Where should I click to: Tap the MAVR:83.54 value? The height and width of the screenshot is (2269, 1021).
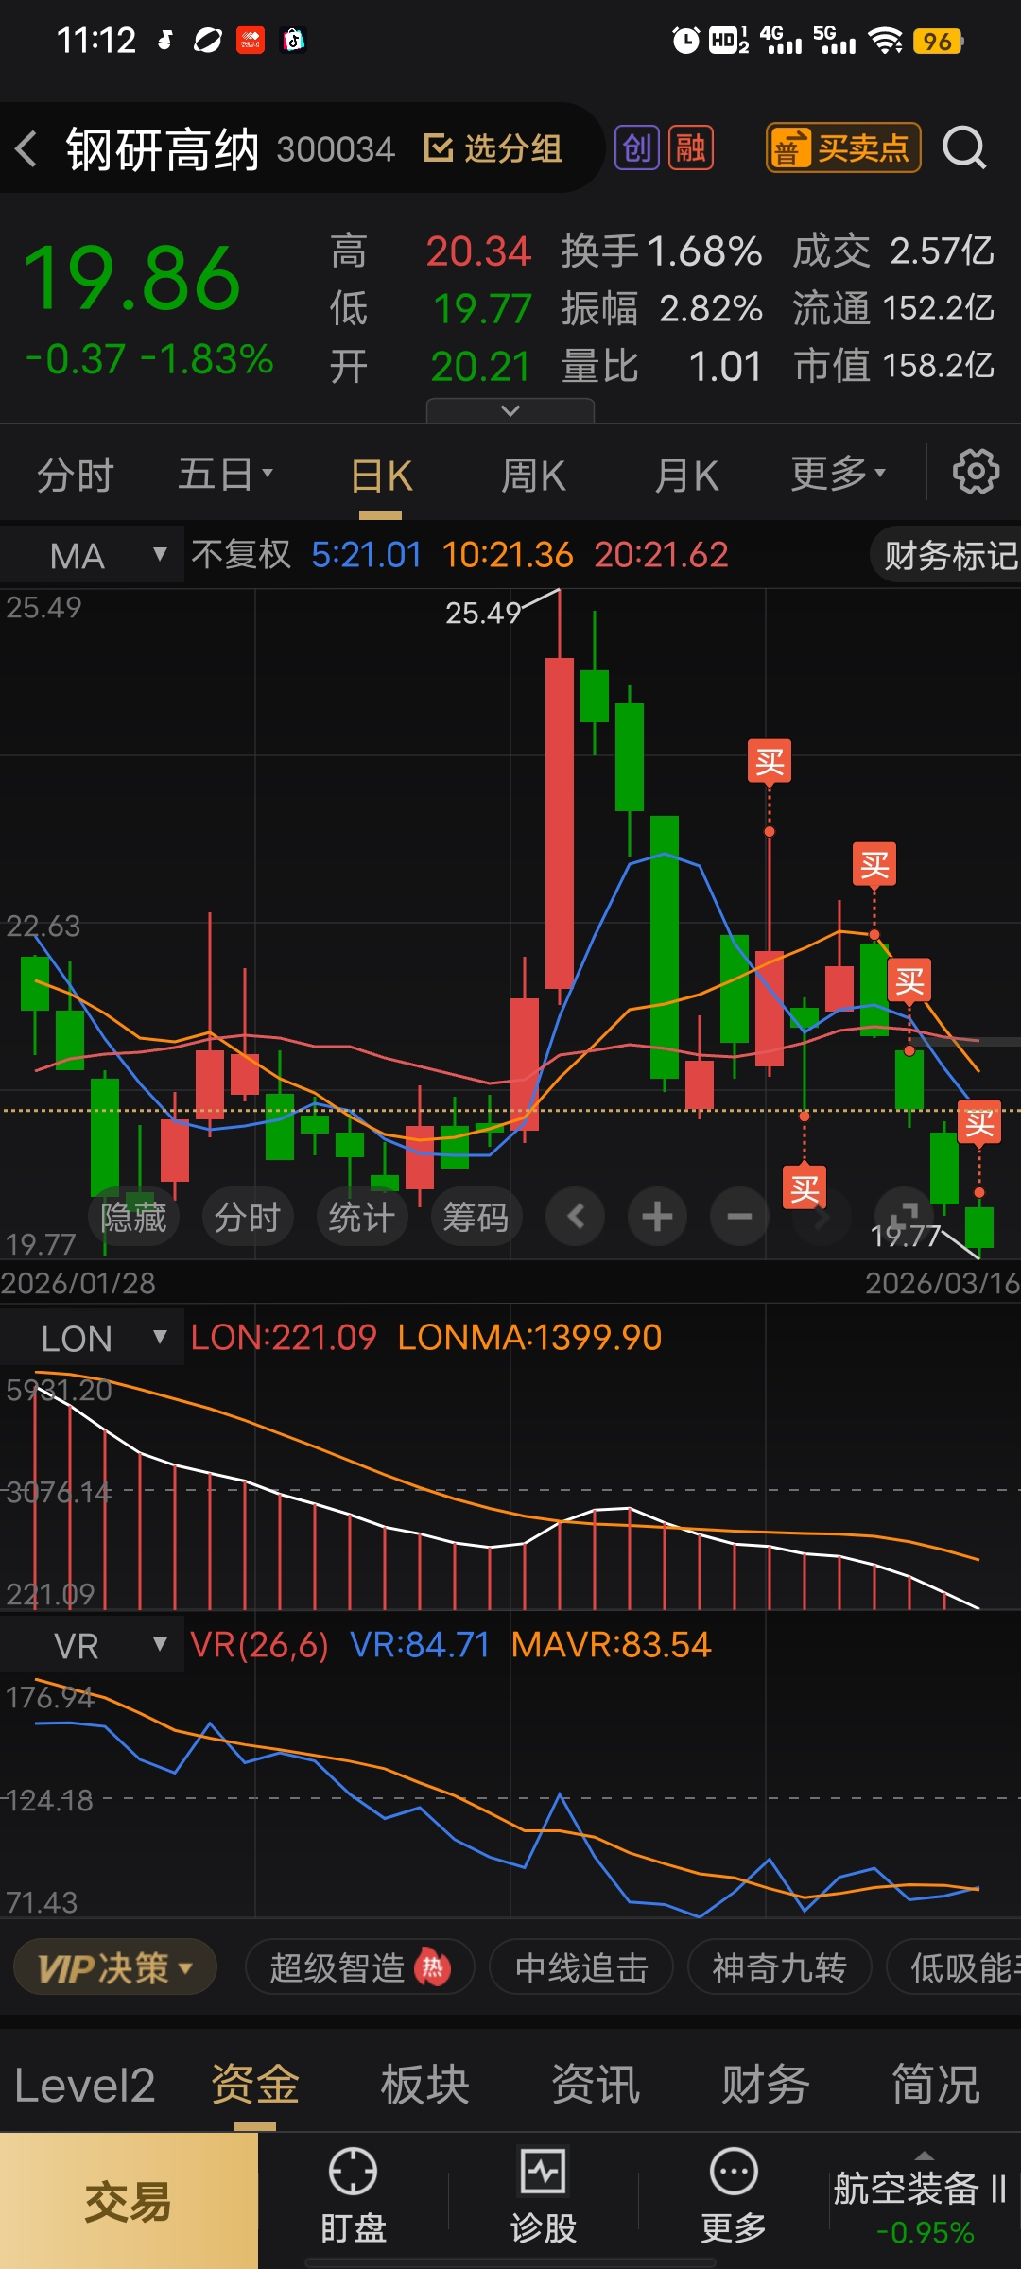[x=611, y=1645]
